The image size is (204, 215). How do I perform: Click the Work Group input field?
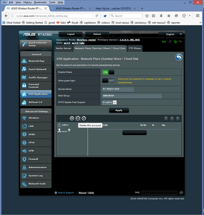(132, 96)
